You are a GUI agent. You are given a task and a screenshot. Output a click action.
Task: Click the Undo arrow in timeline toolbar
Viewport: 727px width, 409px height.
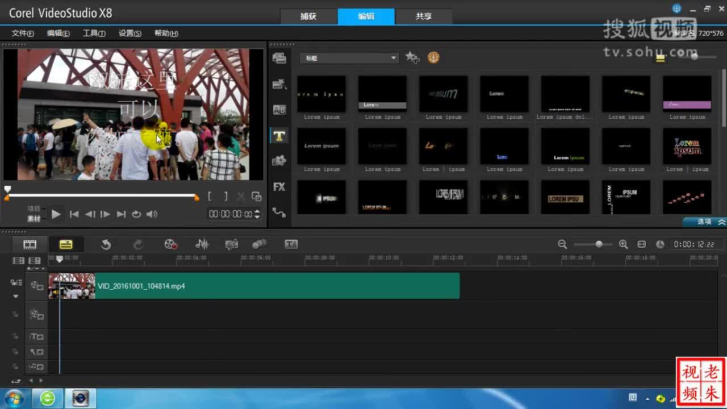[106, 244]
